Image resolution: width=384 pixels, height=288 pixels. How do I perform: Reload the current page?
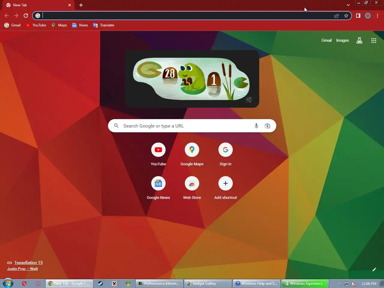[x=26, y=16]
